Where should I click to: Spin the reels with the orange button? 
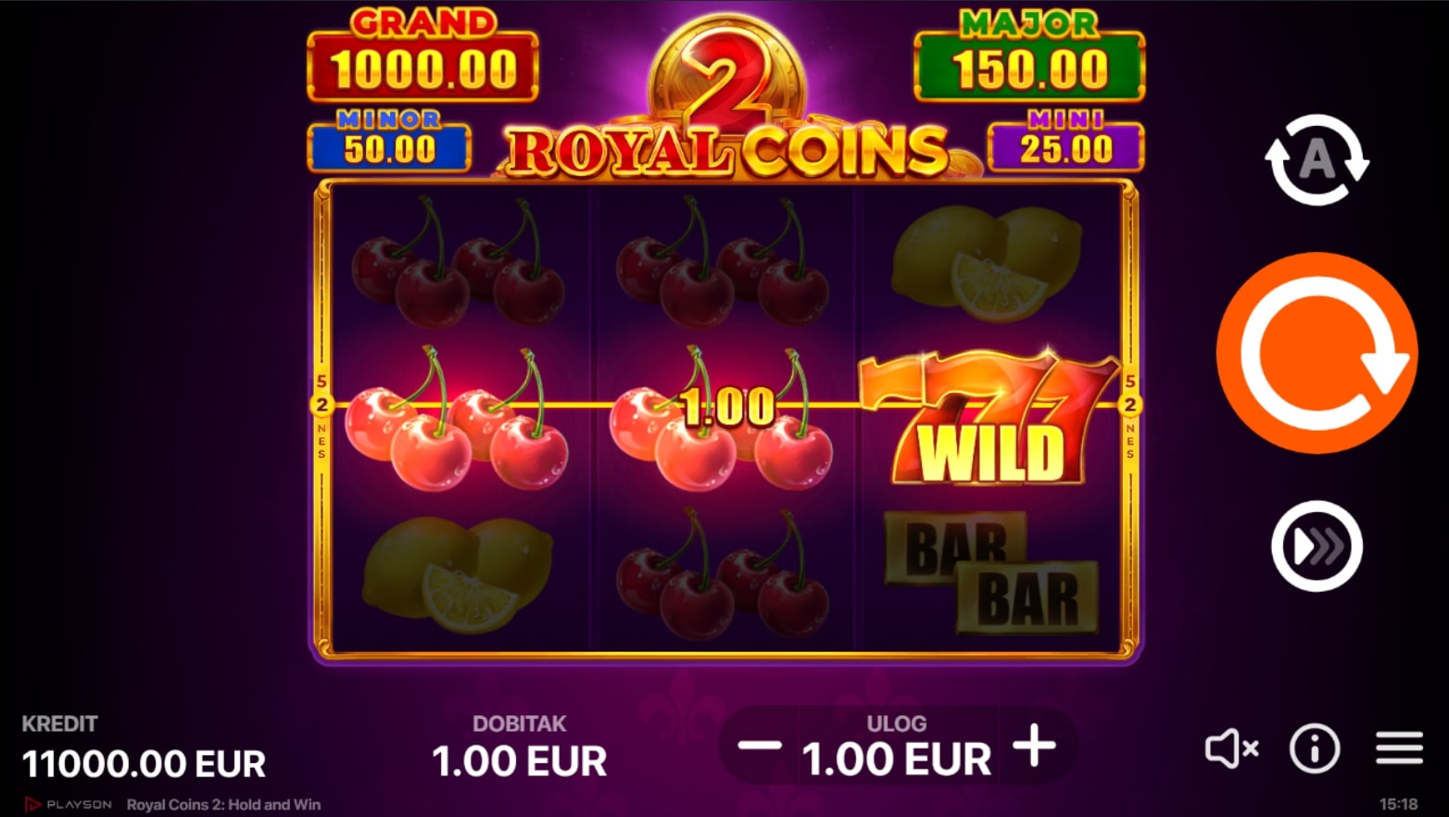click(1317, 353)
